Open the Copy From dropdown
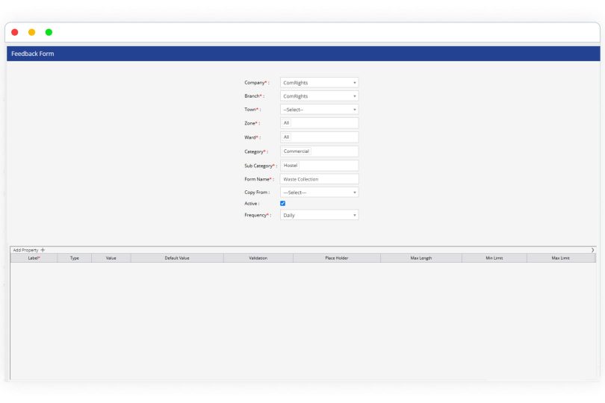 tap(319, 193)
